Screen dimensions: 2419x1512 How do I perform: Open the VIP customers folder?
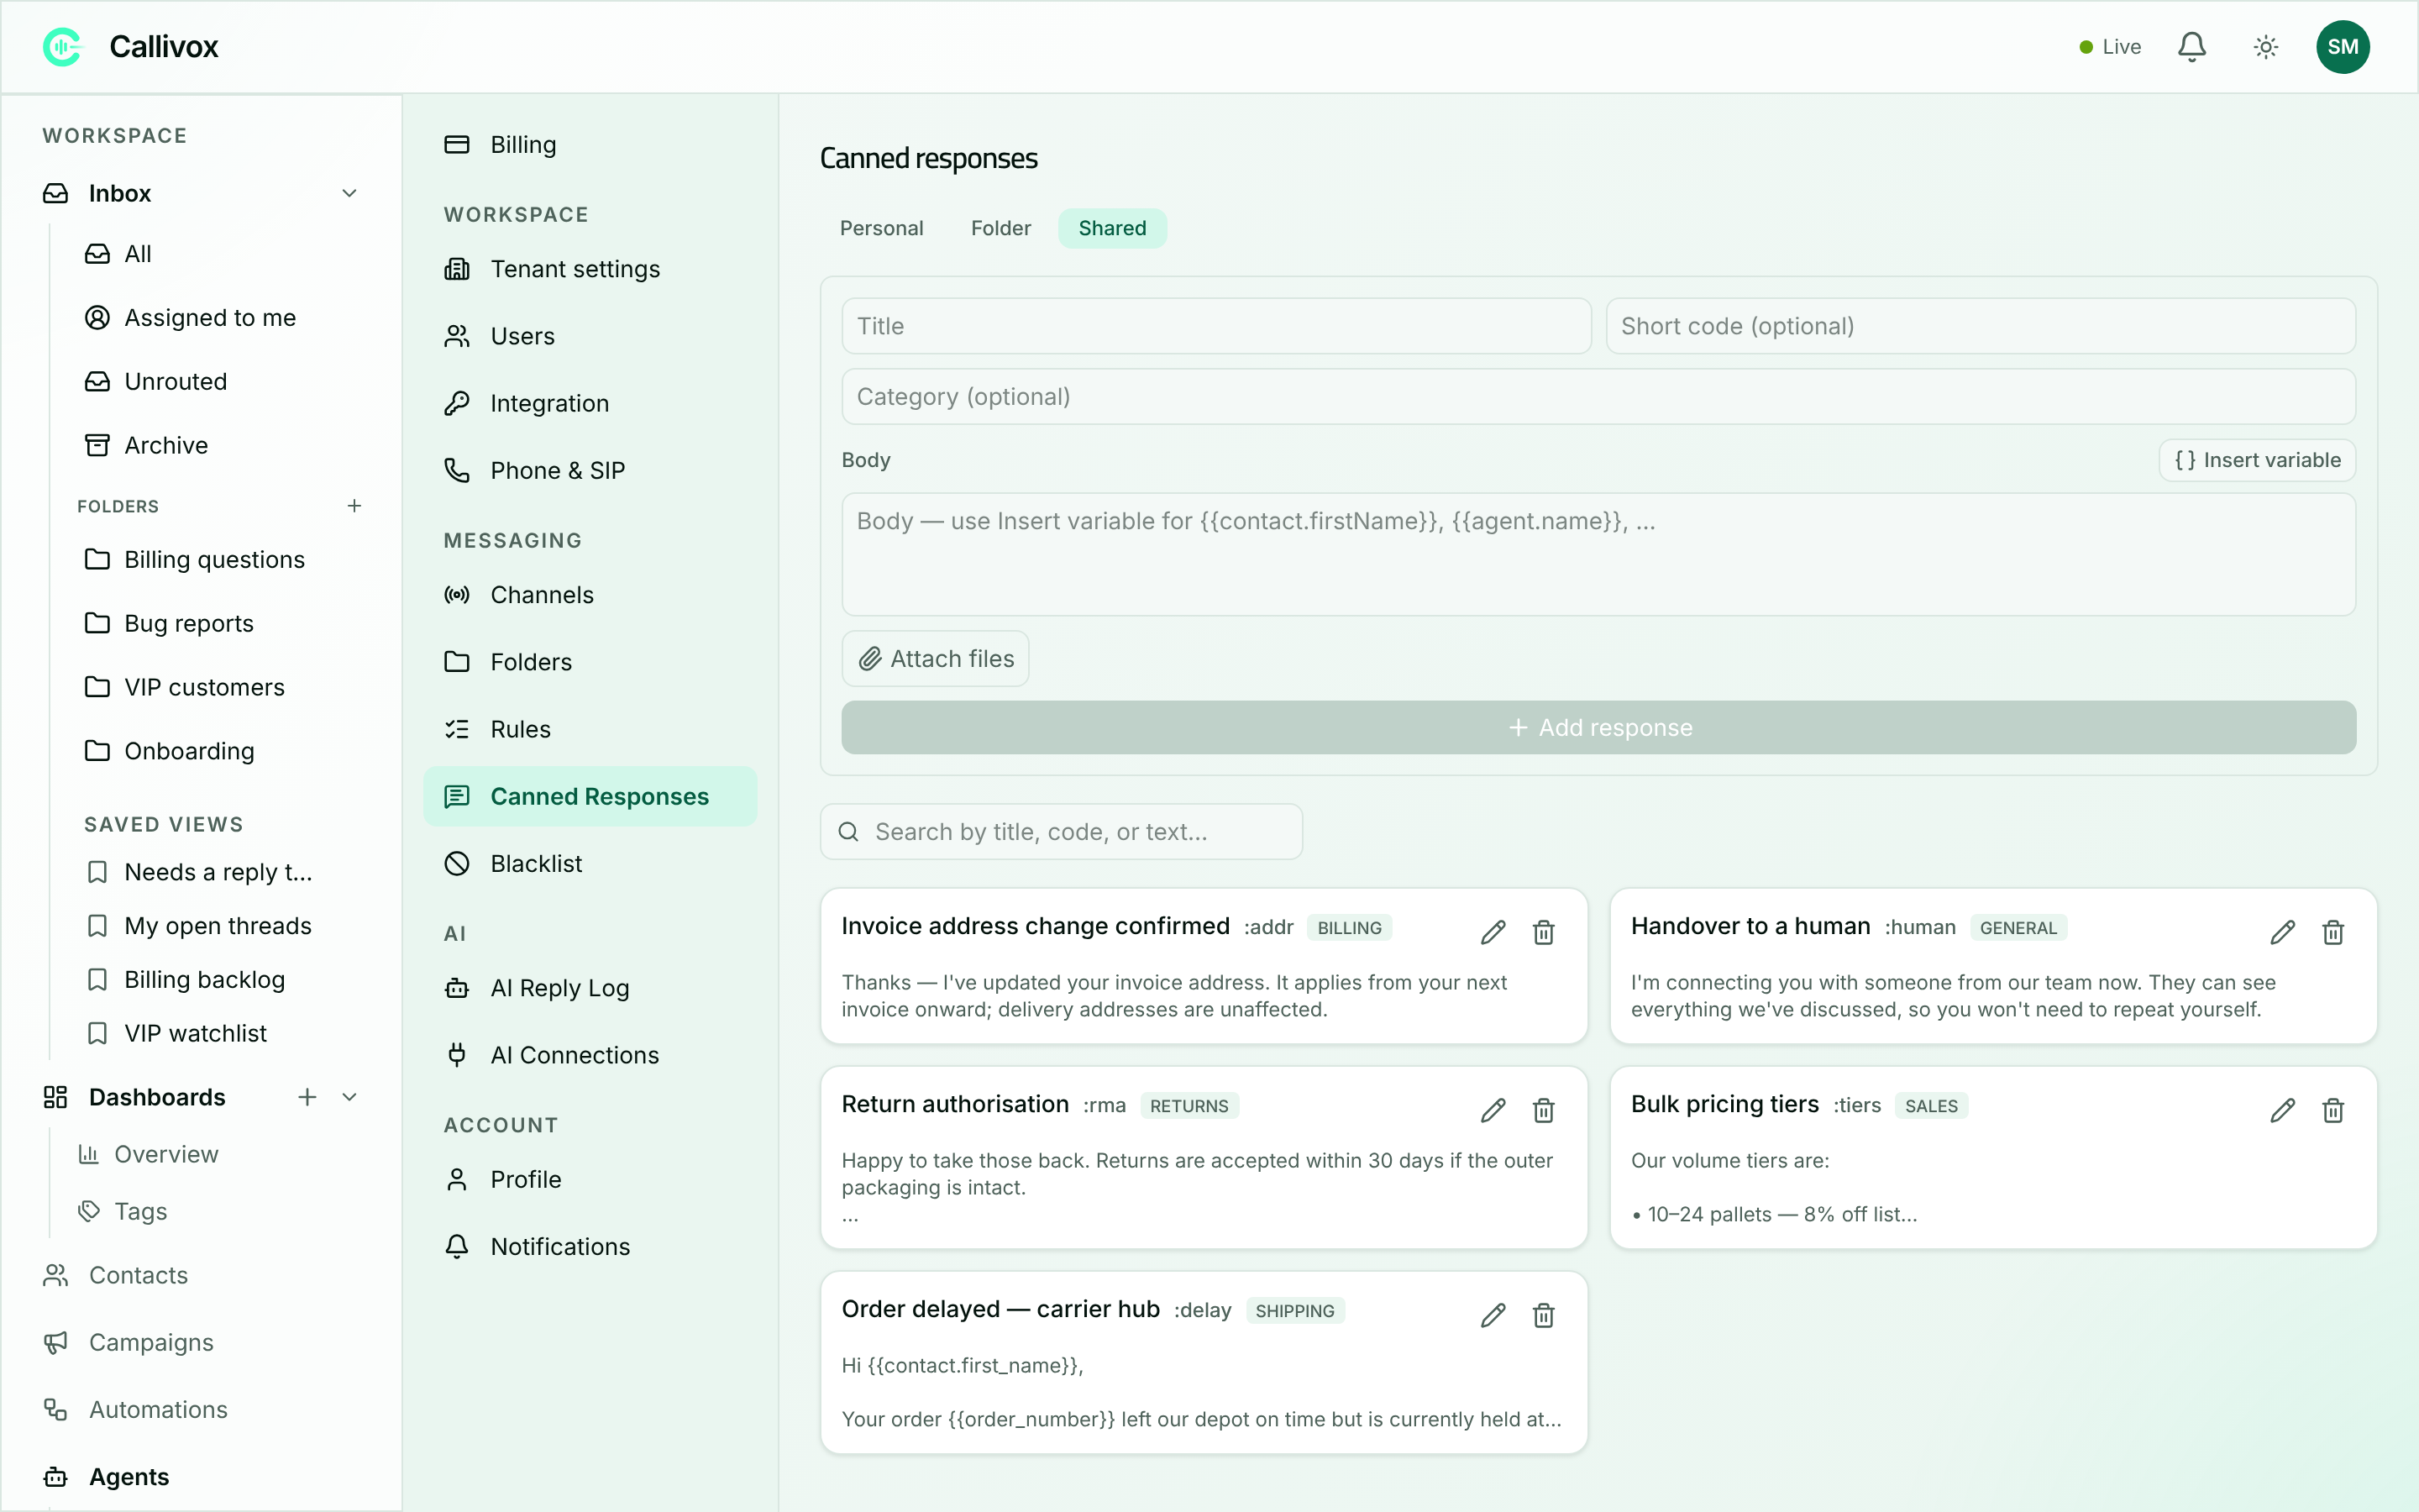pos(222,687)
